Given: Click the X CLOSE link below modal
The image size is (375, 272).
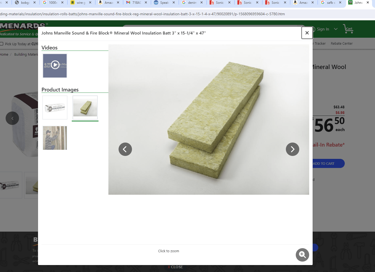Looking at the screenshot, I should pos(175,267).
